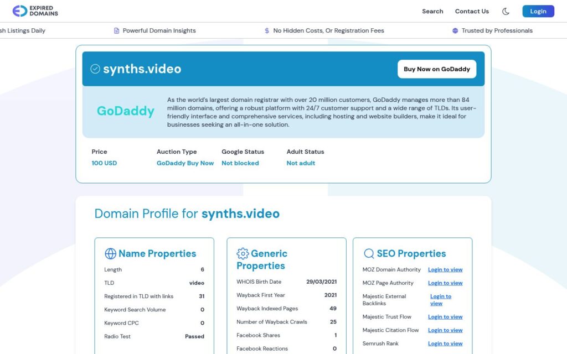Click Login to view for Majestic Citation Flow
567x354 pixels.
[x=445, y=330]
